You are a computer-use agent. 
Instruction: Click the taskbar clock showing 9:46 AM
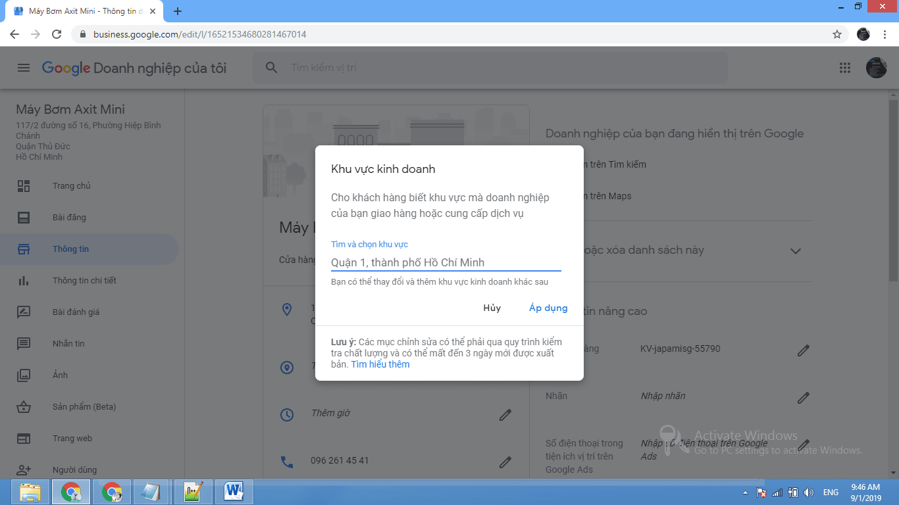[865, 493]
